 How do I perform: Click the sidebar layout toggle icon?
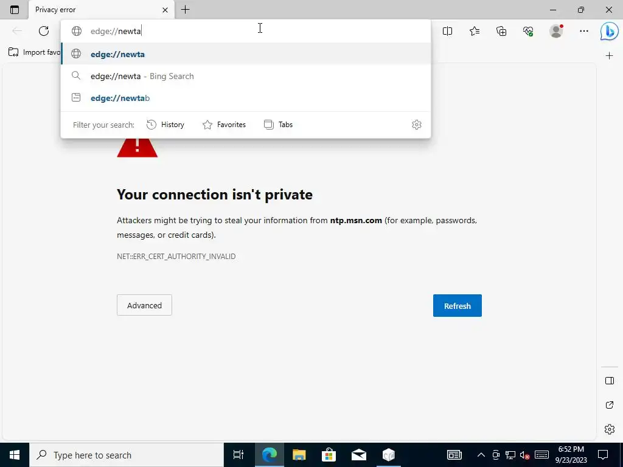click(x=610, y=381)
